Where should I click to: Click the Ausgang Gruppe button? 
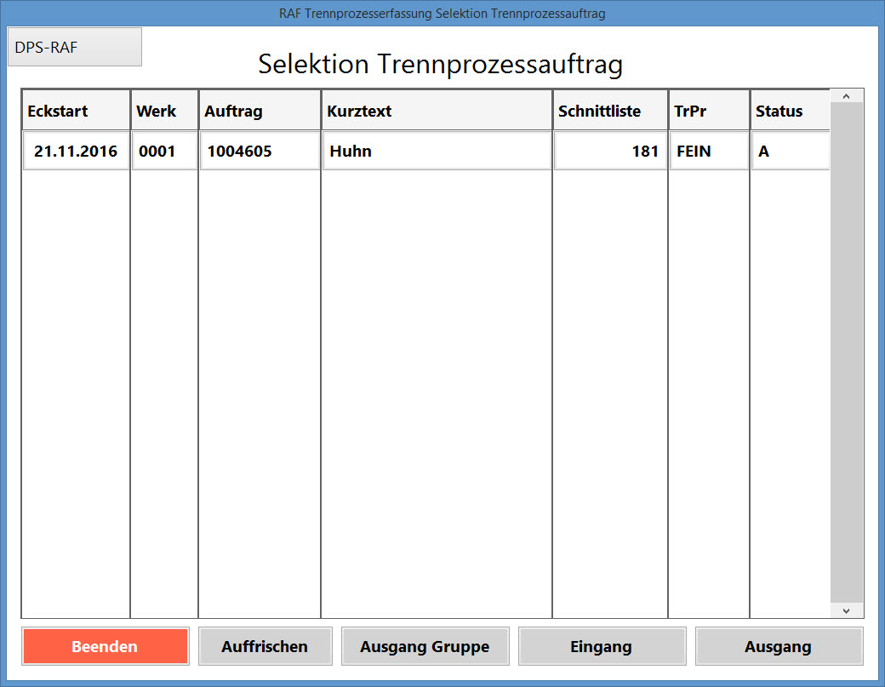click(x=425, y=647)
